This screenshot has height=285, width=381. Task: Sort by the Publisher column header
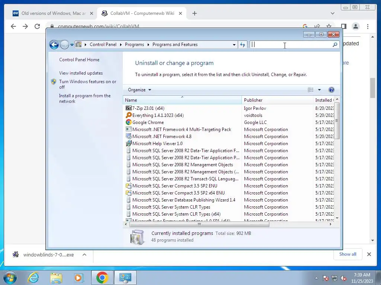(277, 100)
